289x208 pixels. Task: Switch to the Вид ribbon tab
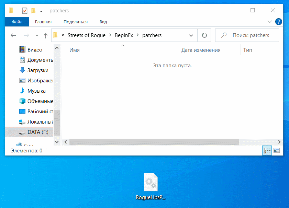click(103, 22)
